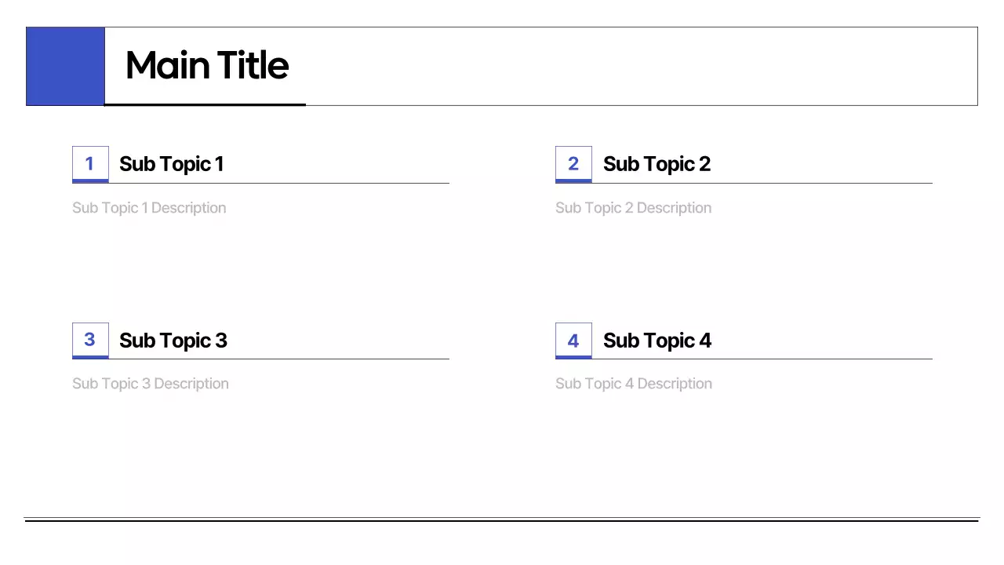This screenshot has height=565, width=1004.
Task: Click the divider line right of Sub Topic 3
Action: pyautogui.click(x=337, y=359)
